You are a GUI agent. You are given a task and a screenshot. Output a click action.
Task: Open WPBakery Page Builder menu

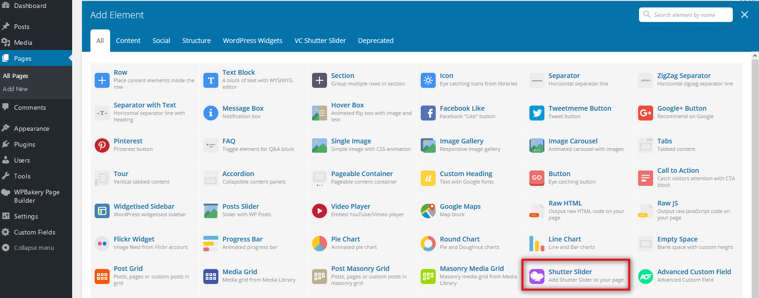(x=36, y=196)
